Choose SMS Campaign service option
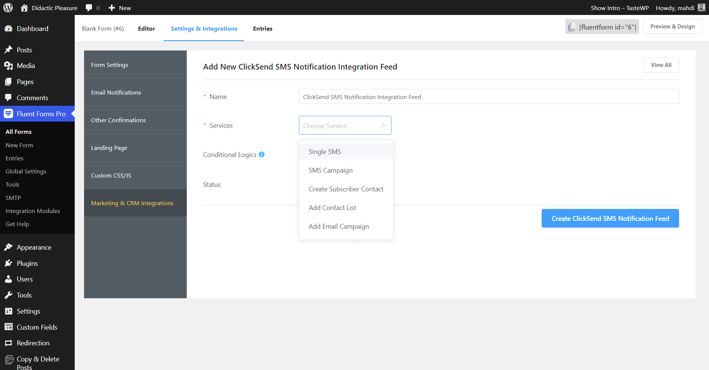 (x=330, y=170)
